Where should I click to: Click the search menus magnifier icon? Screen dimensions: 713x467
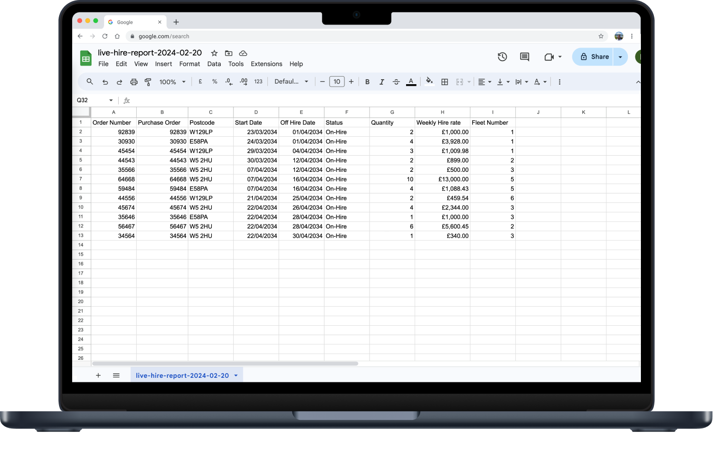point(90,82)
